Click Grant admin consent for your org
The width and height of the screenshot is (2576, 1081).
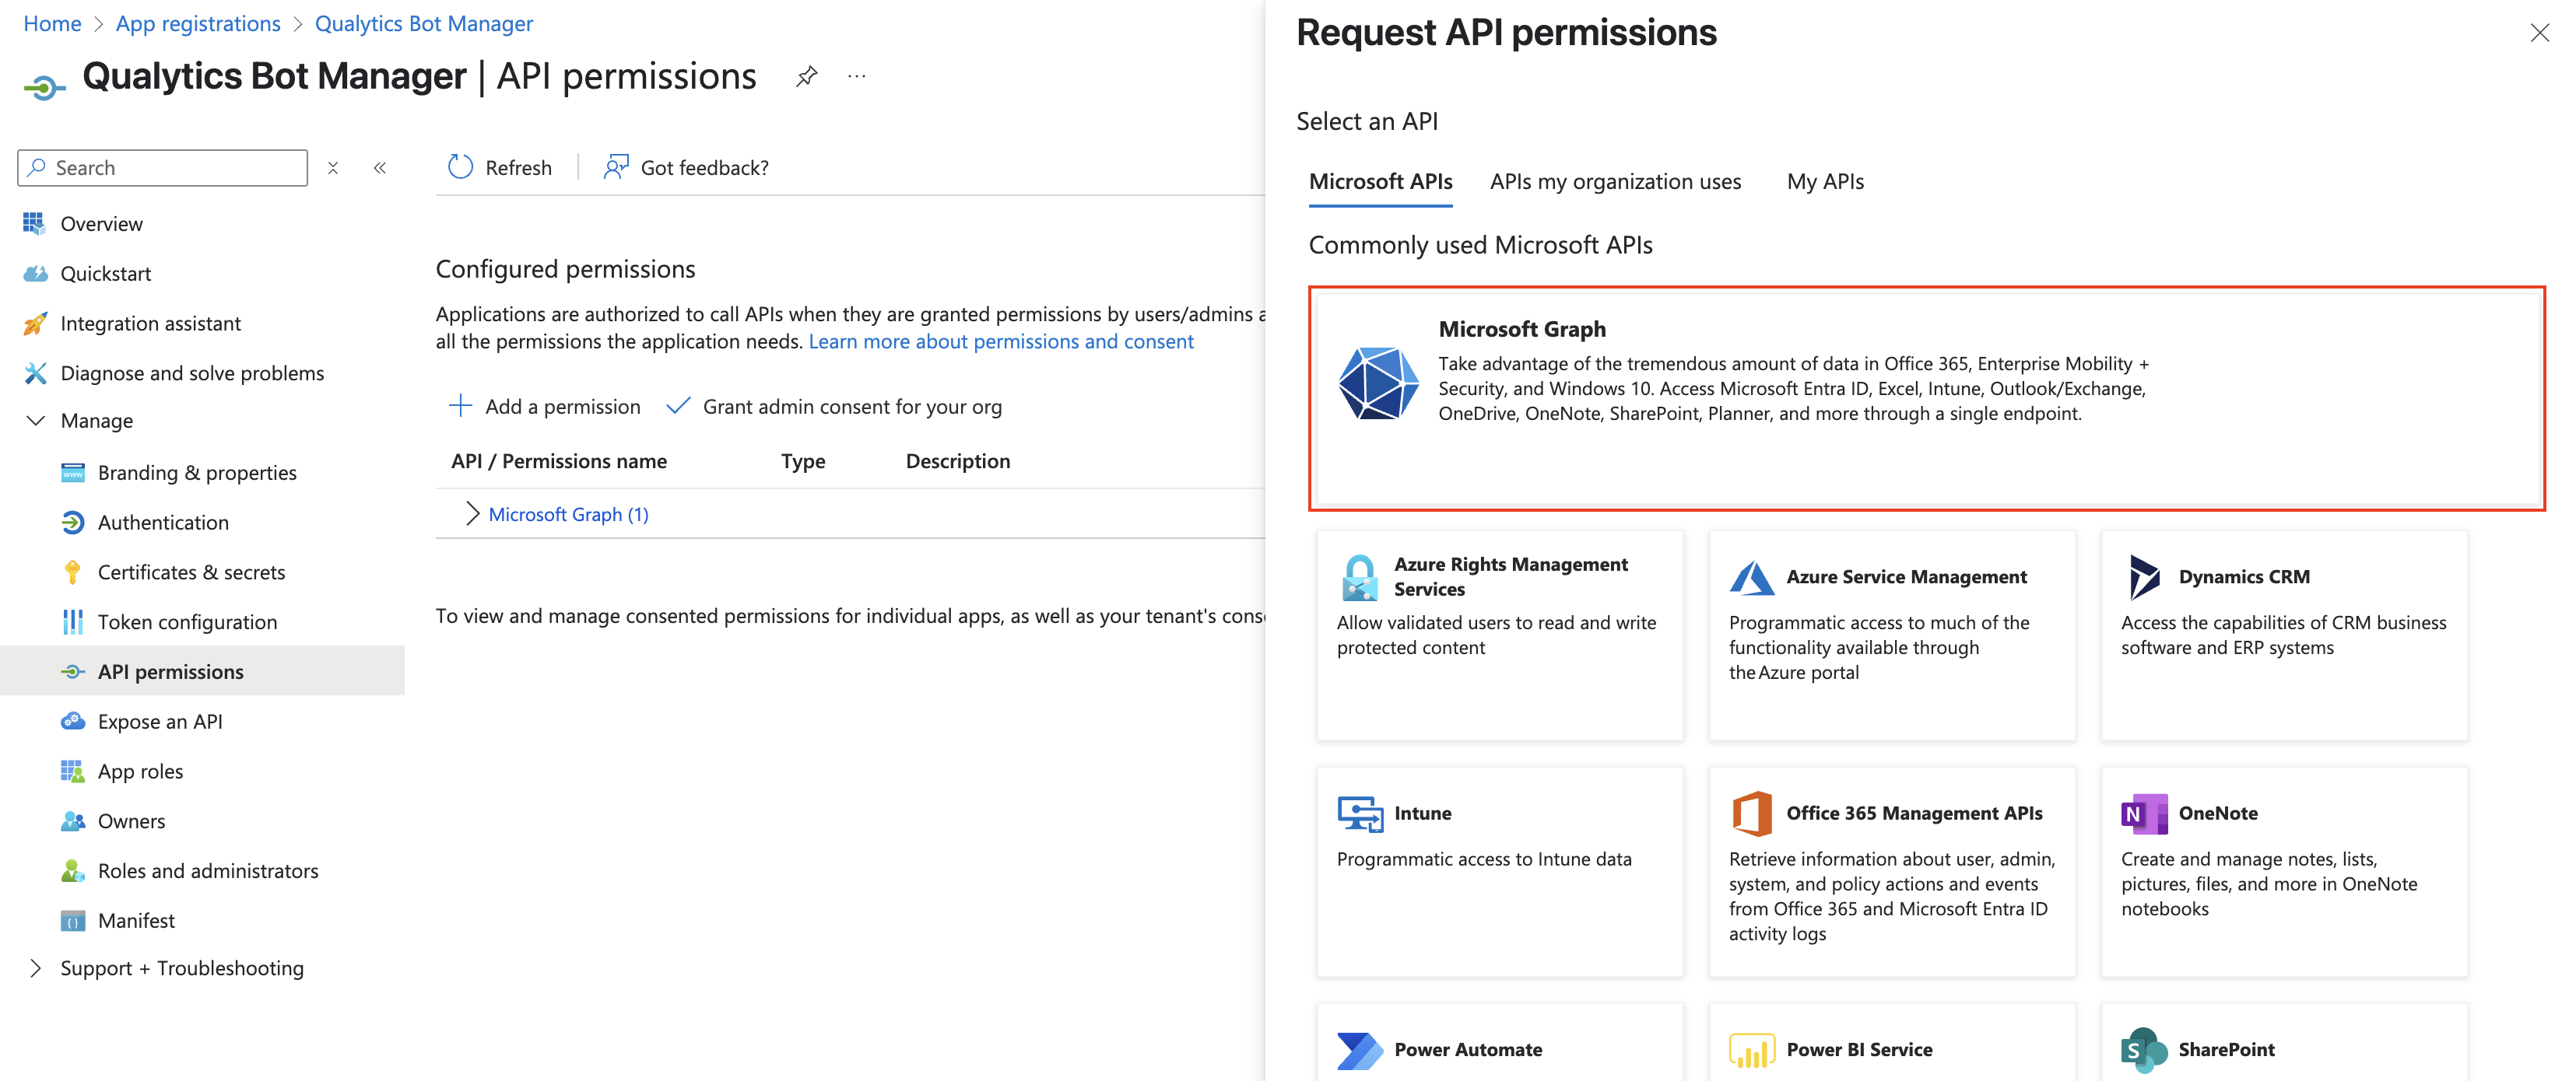click(x=852, y=407)
